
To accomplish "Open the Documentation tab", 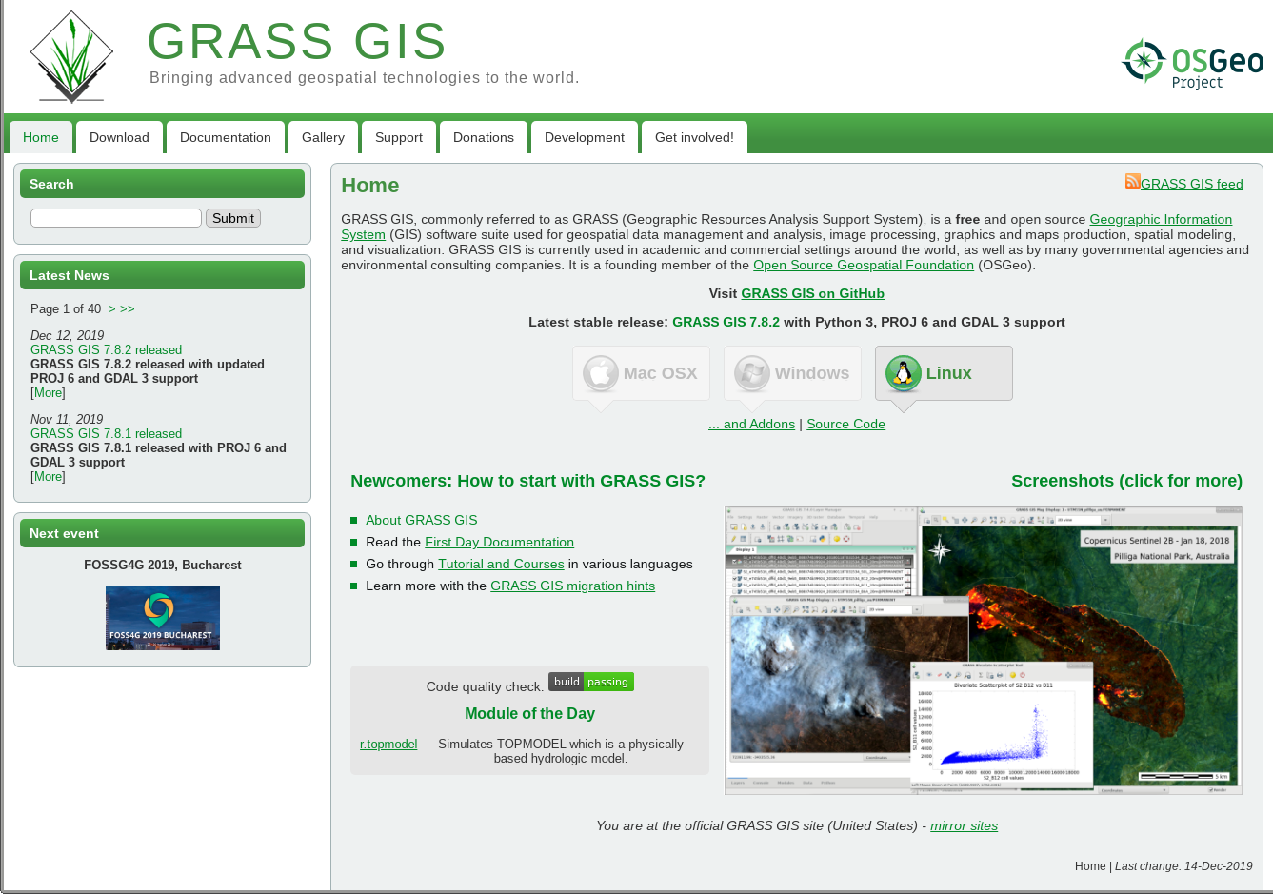I will click(x=226, y=137).
